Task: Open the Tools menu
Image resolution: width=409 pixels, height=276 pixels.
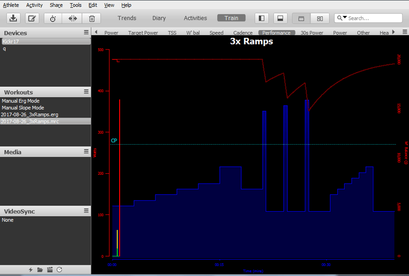Action: (x=75, y=5)
